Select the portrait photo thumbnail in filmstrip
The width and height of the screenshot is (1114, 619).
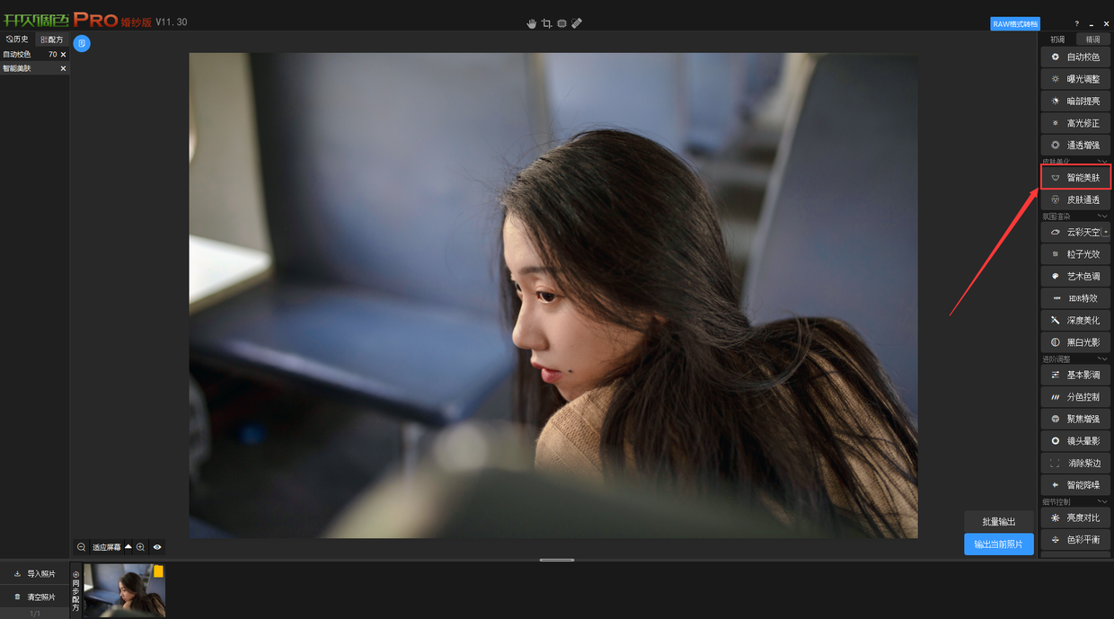coord(124,590)
